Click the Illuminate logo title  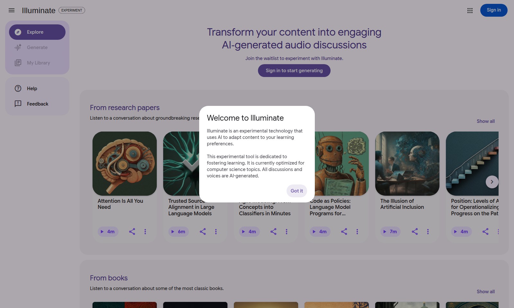point(39,11)
